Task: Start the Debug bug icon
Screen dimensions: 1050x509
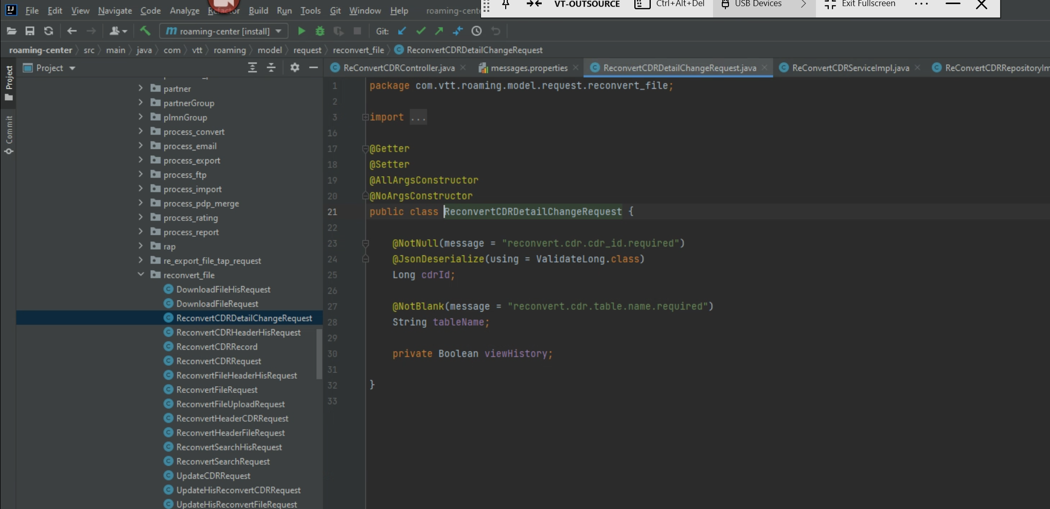Action: pos(320,31)
